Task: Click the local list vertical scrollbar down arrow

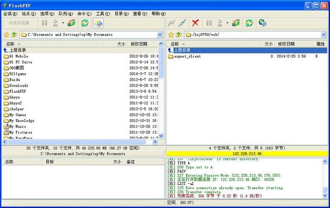Action: [x=161, y=136]
